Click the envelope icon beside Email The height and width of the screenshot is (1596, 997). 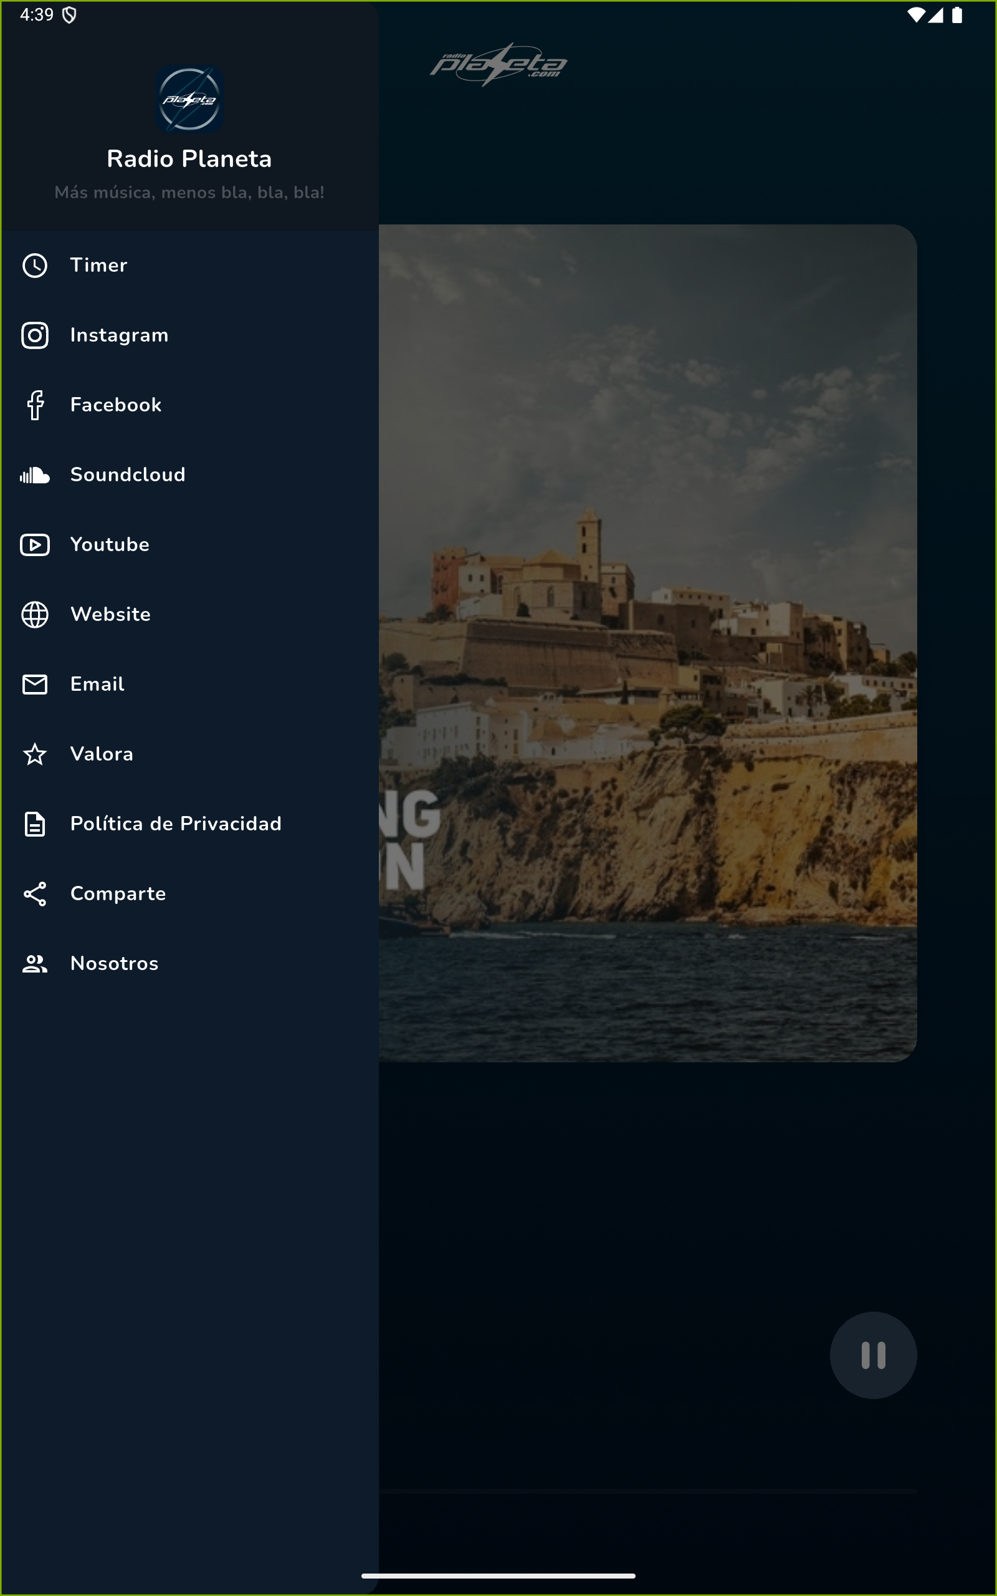(x=35, y=685)
